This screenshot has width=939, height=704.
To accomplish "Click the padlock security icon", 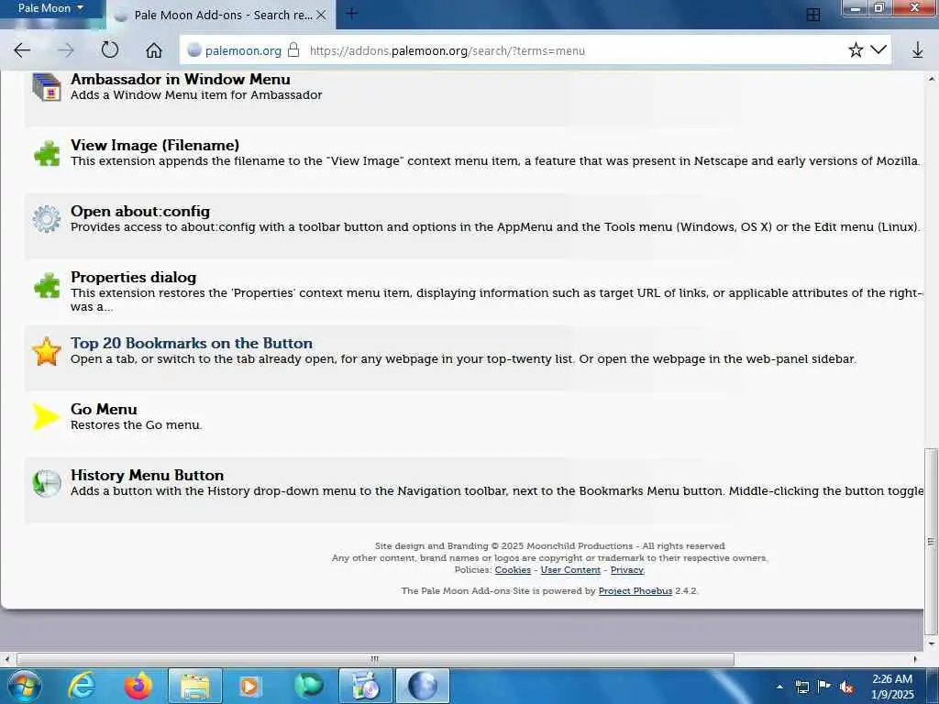I will pyautogui.click(x=293, y=49).
